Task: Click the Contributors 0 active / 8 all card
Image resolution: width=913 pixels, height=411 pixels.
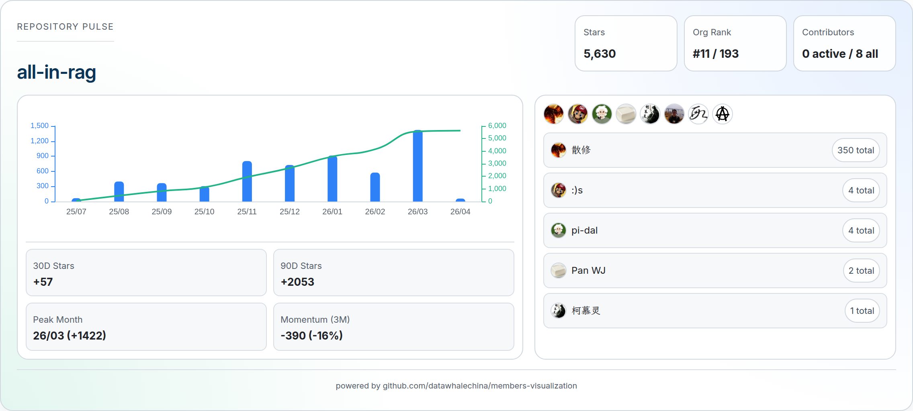Action: [x=844, y=43]
